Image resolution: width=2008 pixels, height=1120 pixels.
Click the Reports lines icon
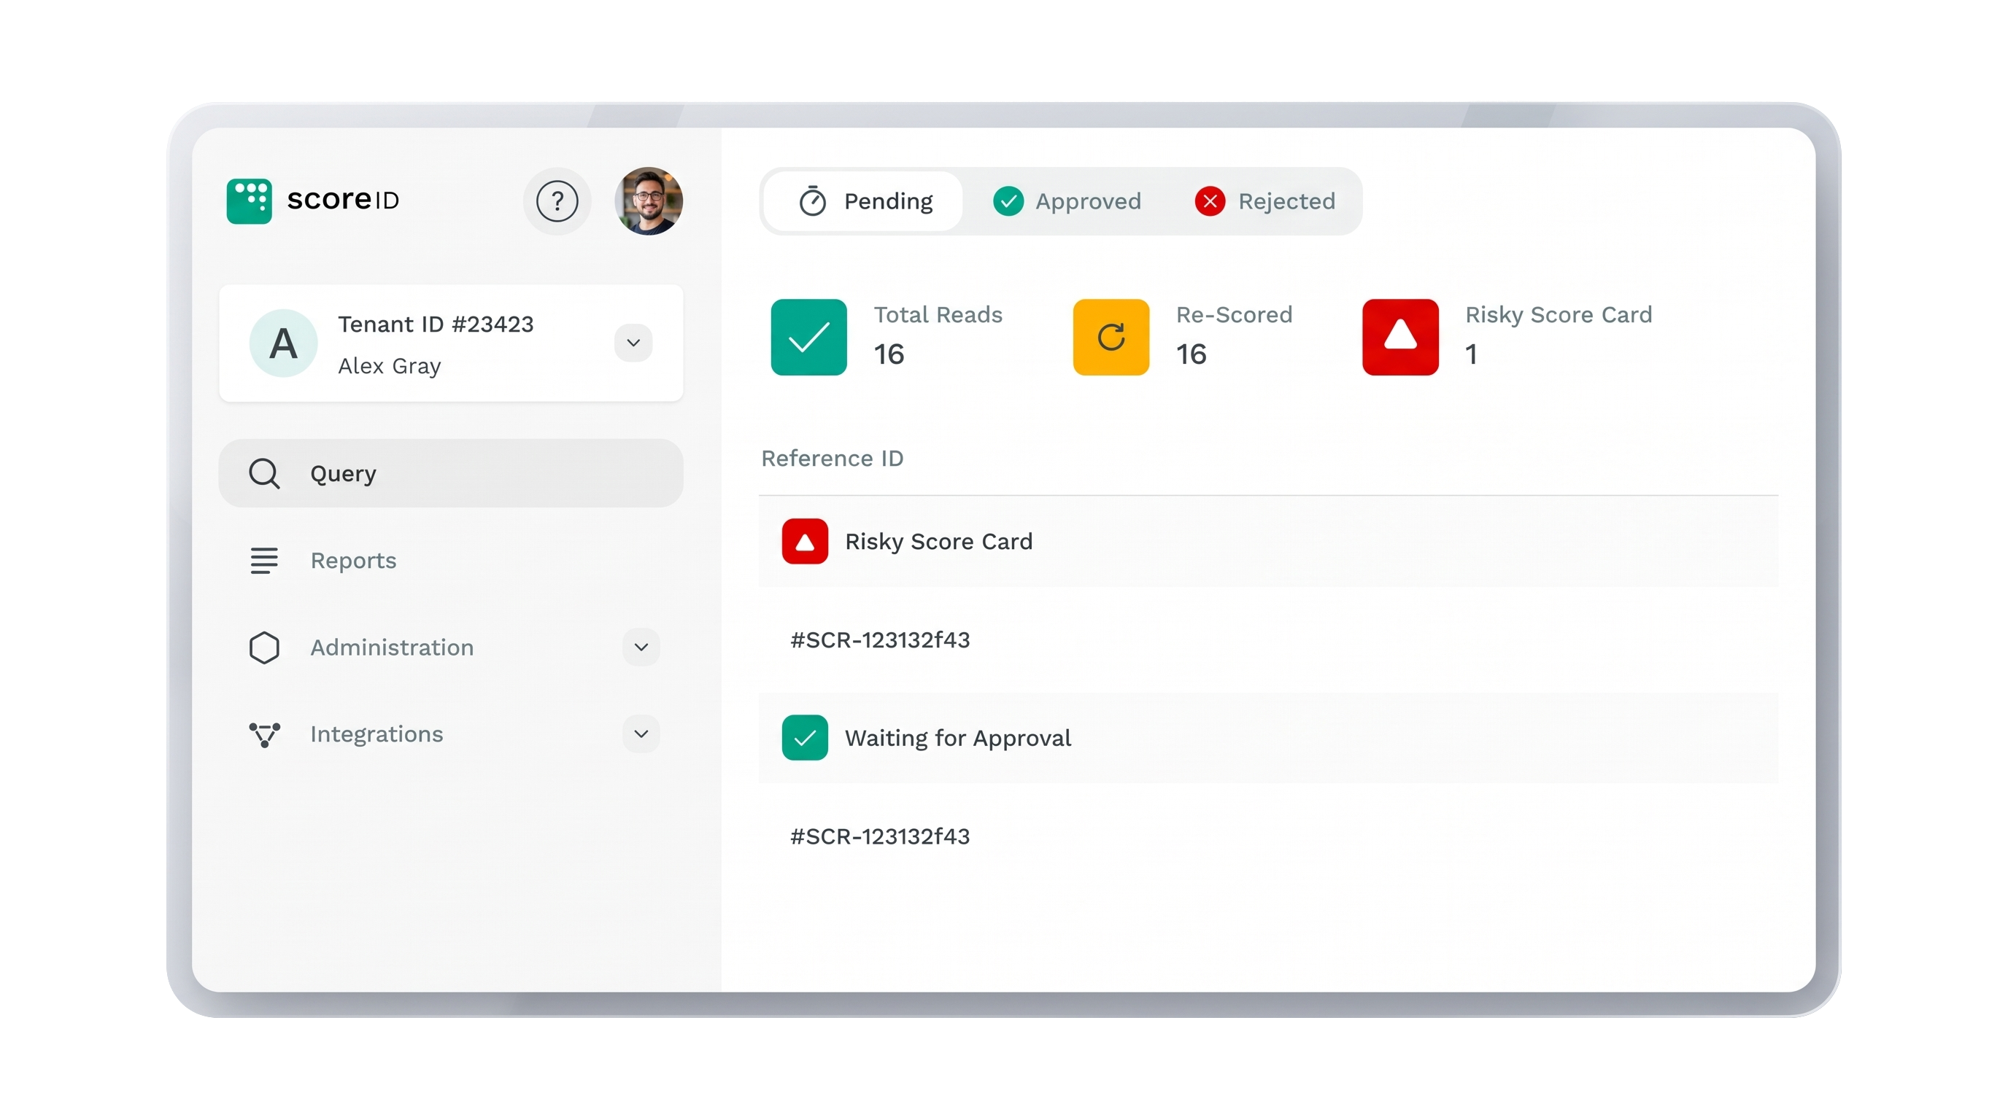(x=264, y=561)
